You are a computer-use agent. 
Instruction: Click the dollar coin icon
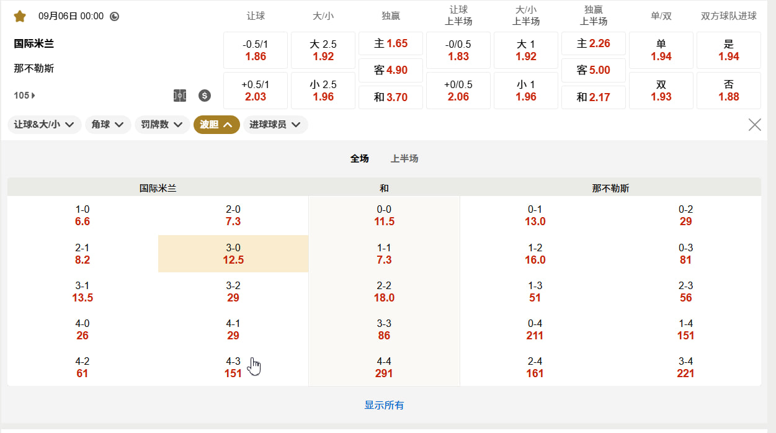[205, 96]
